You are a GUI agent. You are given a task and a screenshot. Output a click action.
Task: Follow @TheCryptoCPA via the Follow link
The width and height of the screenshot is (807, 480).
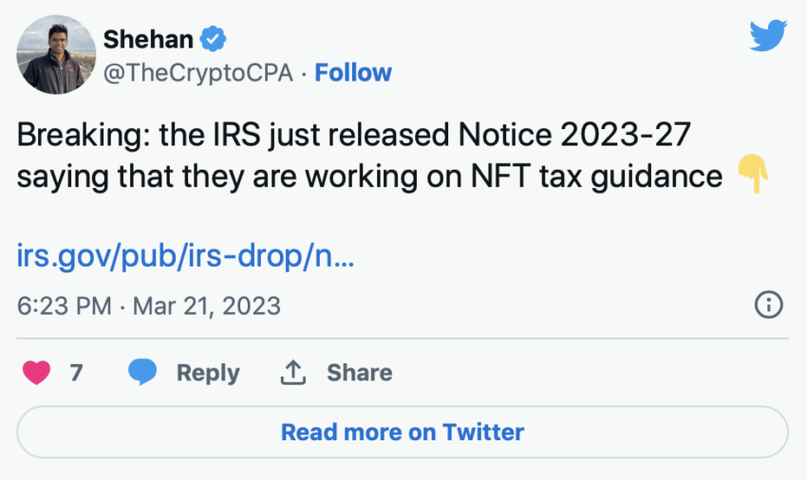(353, 73)
